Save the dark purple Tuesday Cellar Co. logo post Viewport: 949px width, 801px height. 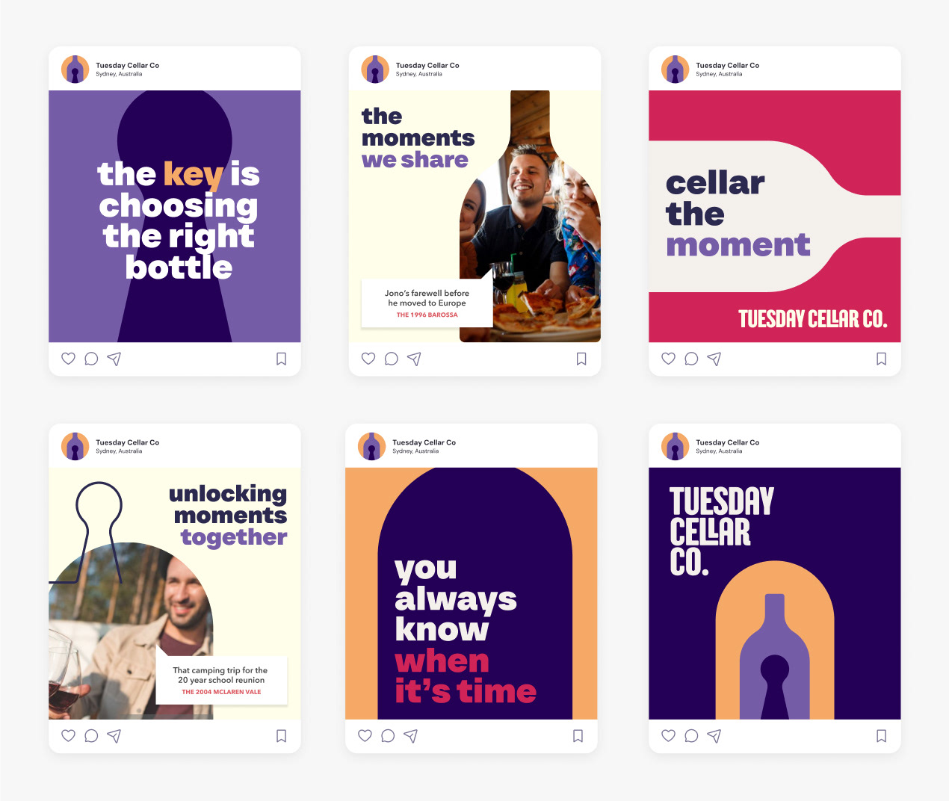click(882, 736)
